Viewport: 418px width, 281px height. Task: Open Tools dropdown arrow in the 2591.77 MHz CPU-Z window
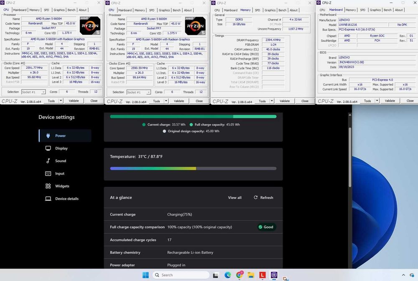pyautogui.click(x=61, y=101)
